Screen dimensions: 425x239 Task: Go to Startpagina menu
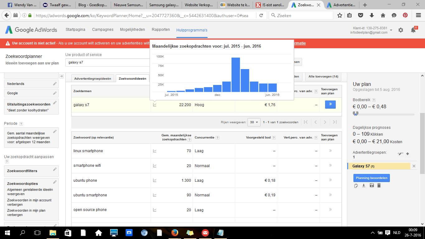point(75,30)
